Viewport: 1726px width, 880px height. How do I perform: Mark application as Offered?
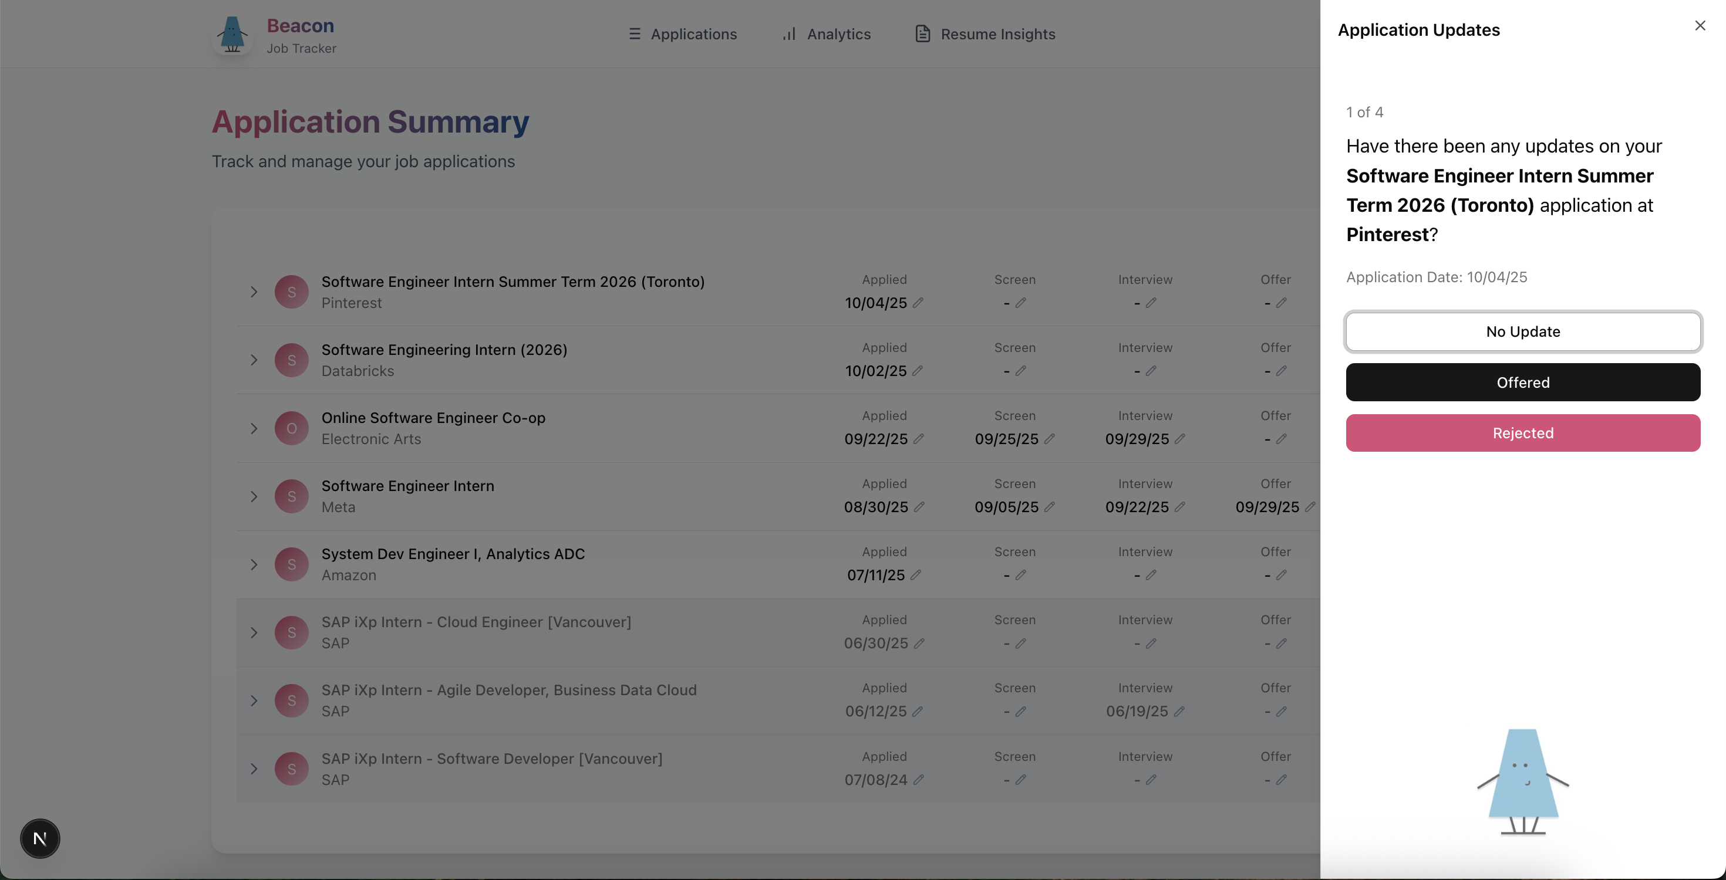click(x=1522, y=383)
